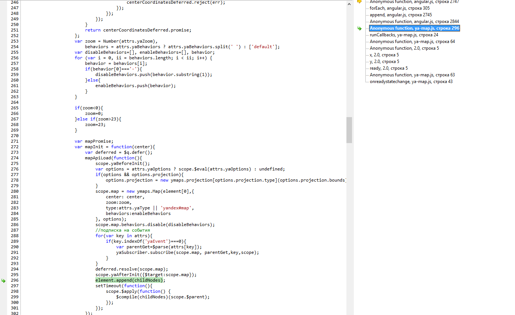Click the 'disableBehaviors.push(behavior.substring(1));' line

coord(154,74)
